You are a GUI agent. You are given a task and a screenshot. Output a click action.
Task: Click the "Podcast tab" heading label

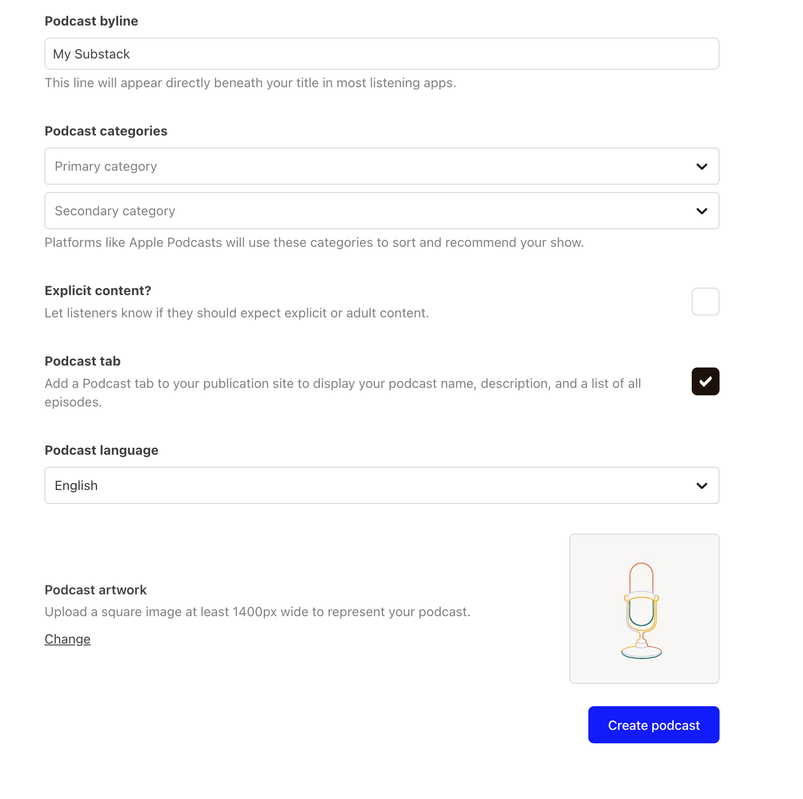click(83, 361)
